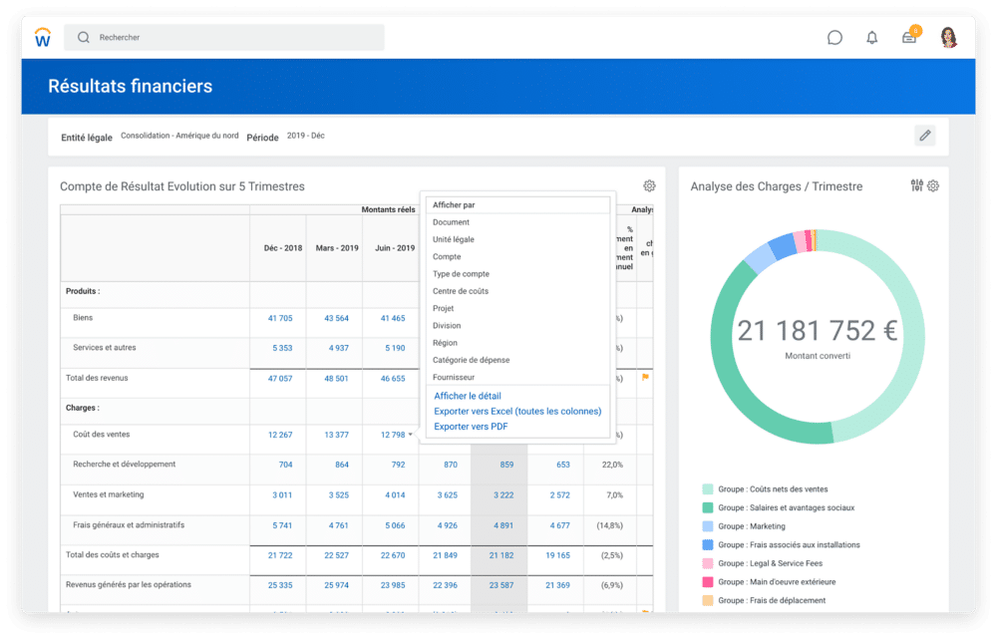Viewport: 997px width, 640px height.
Task: Click the Workday logo
Action: [x=41, y=37]
